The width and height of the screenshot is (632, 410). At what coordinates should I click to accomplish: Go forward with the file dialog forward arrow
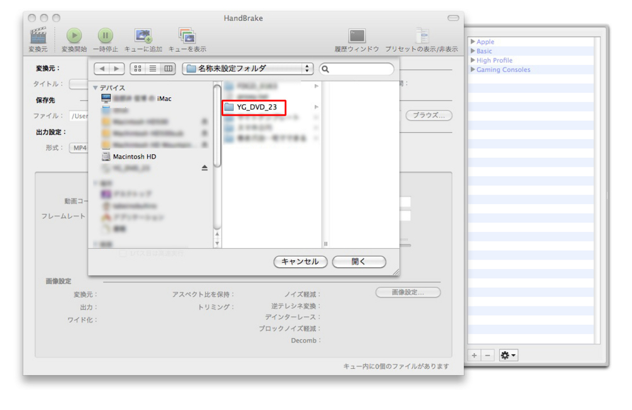(x=116, y=69)
